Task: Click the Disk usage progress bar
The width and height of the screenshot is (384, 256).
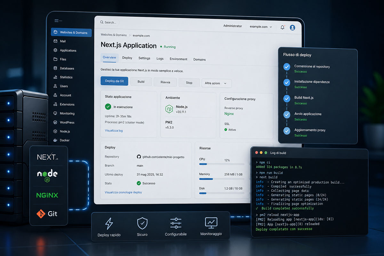Action: pos(222,193)
